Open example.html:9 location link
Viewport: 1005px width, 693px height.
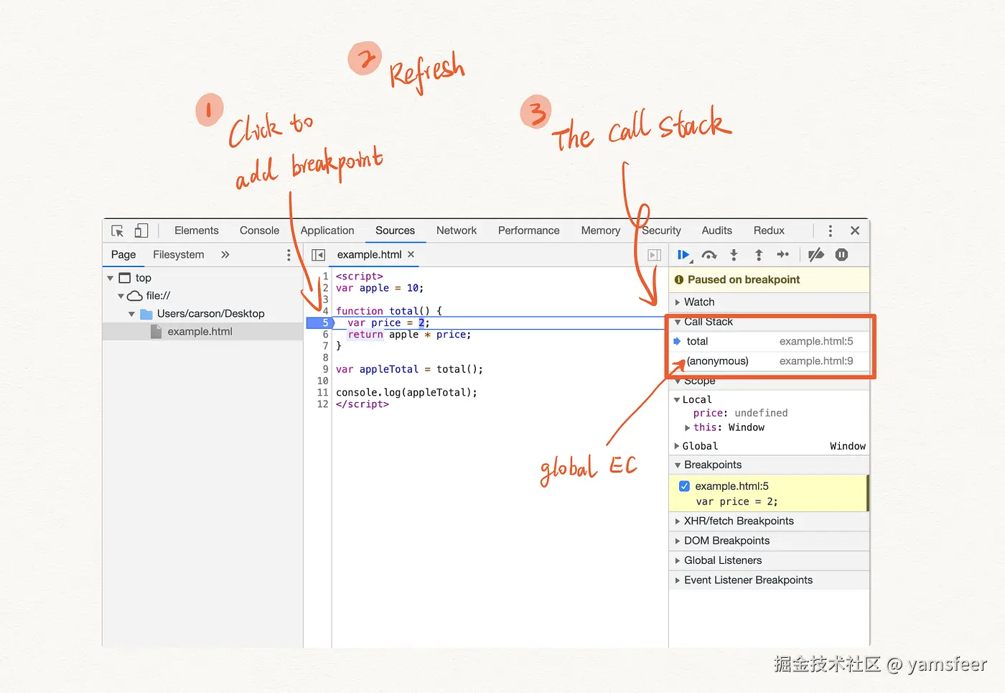pyautogui.click(x=816, y=361)
